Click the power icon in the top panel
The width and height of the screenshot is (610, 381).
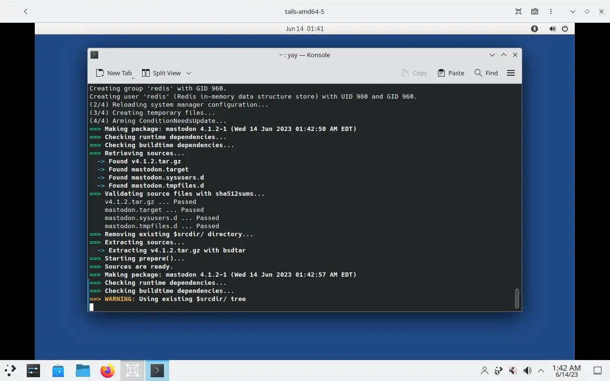pyautogui.click(x=565, y=29)
